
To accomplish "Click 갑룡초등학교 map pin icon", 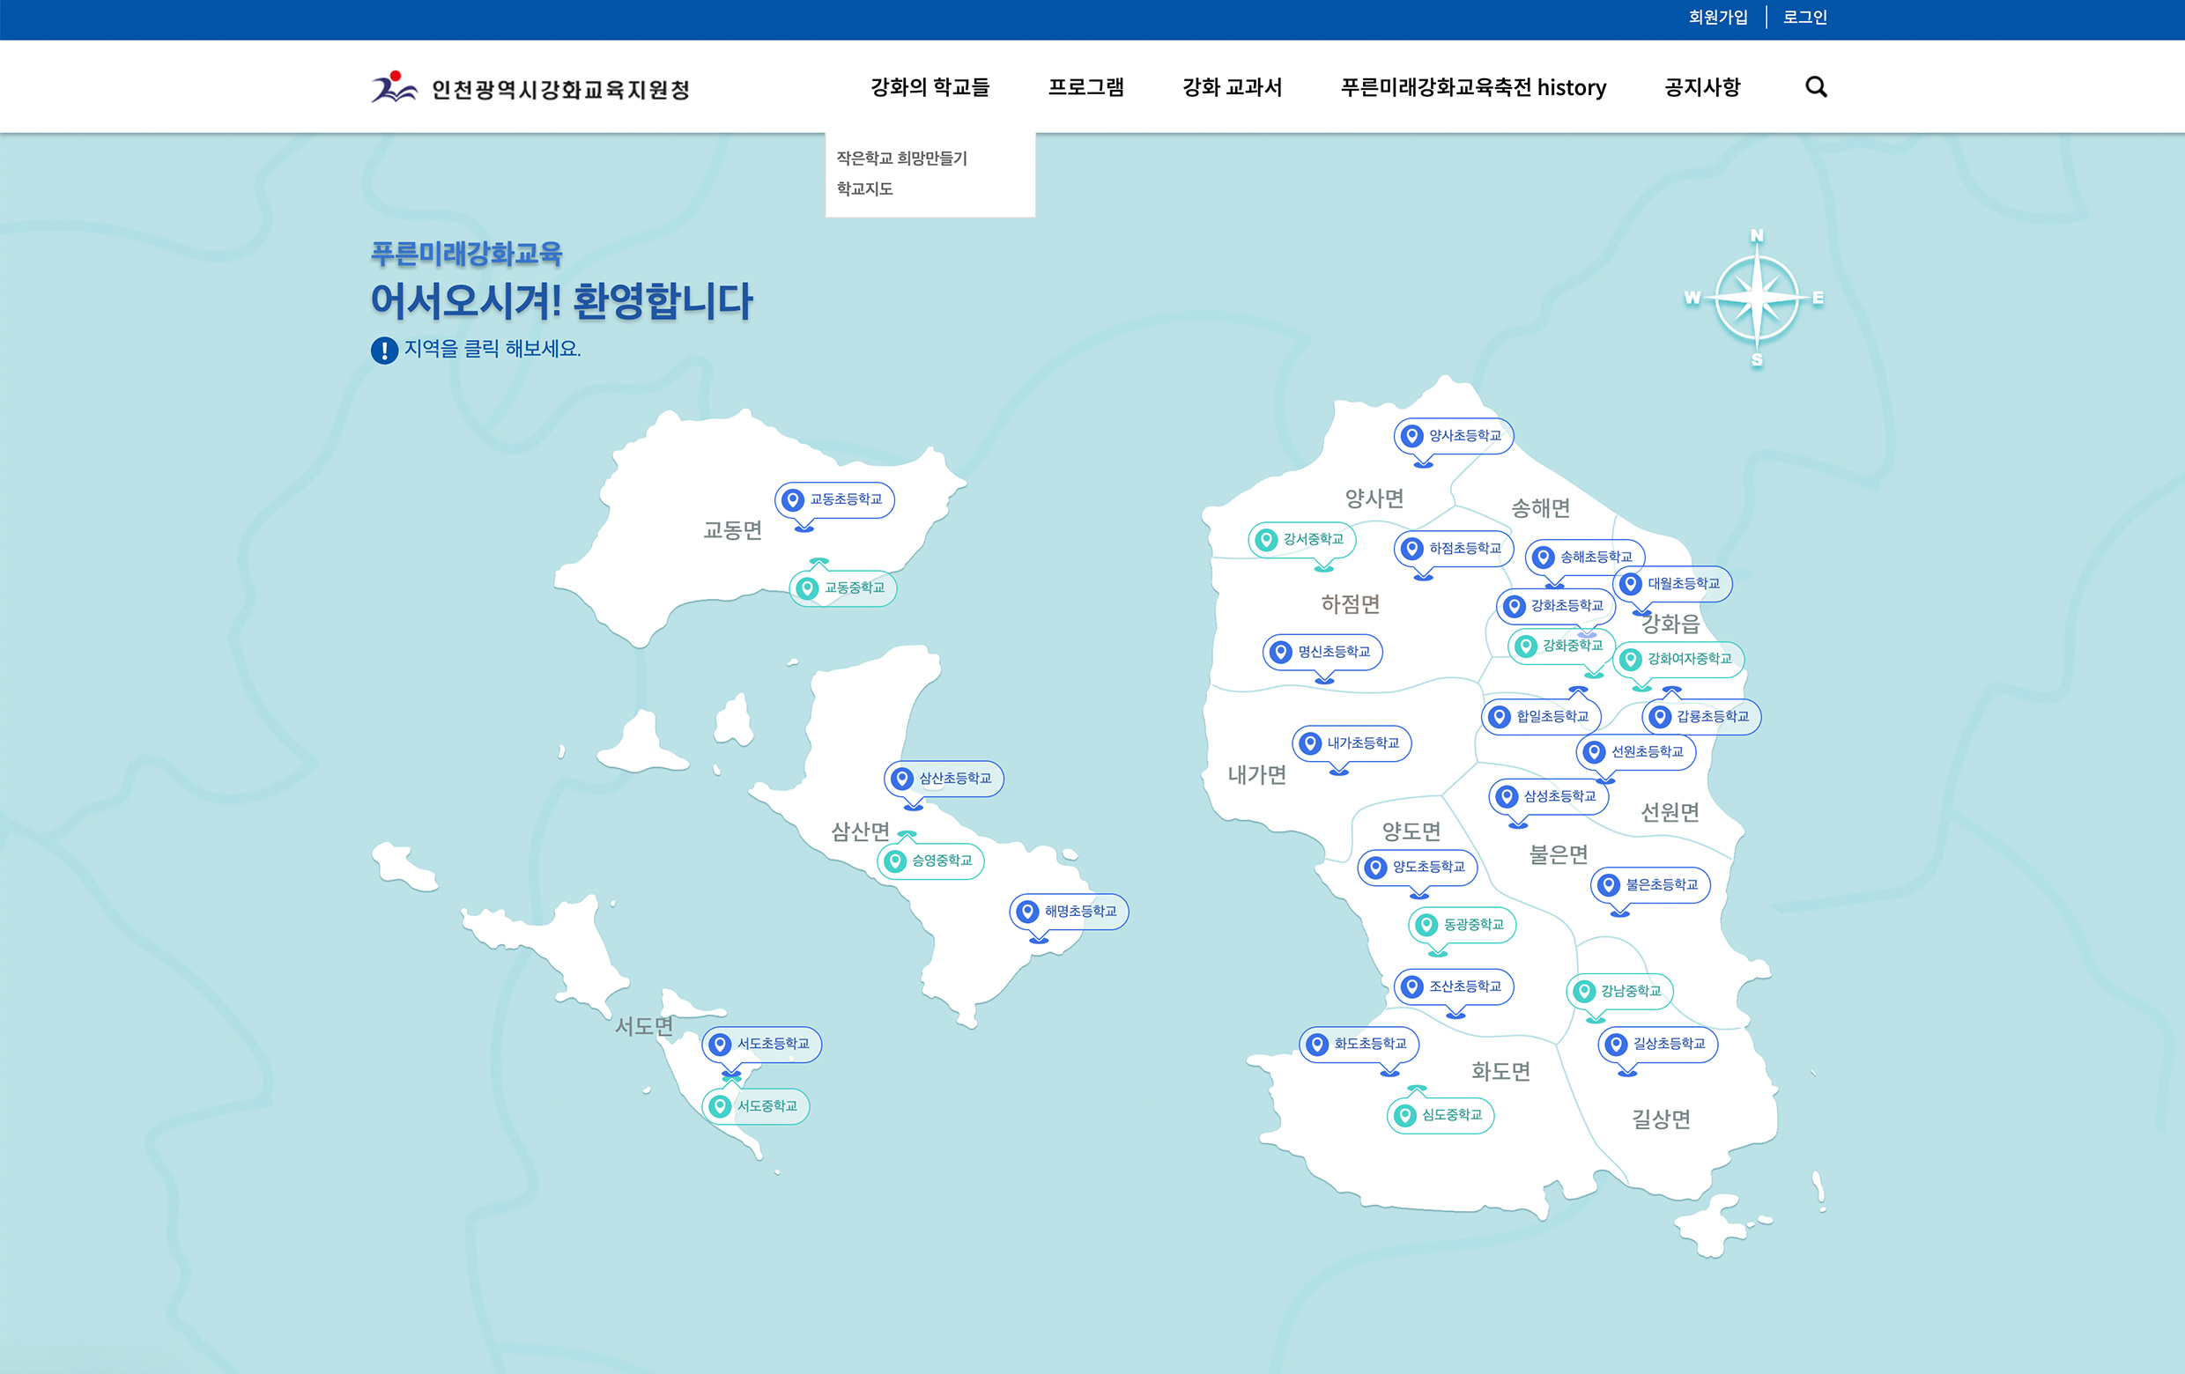I will tap(1660, 717).
